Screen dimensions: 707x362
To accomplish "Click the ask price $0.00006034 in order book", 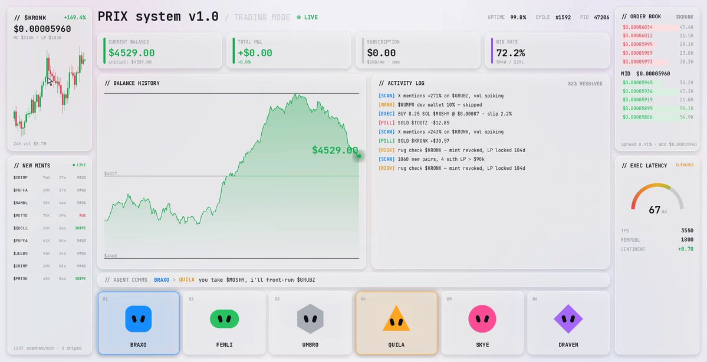I will 637,27.
